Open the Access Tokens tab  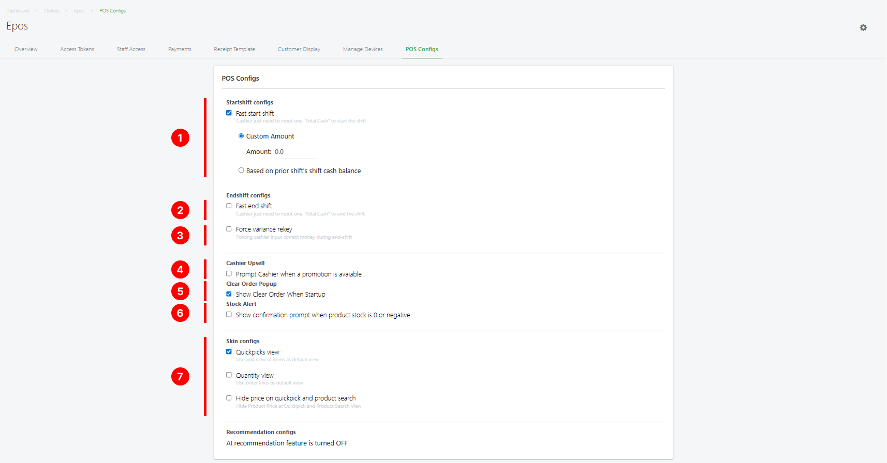point(77,49)
